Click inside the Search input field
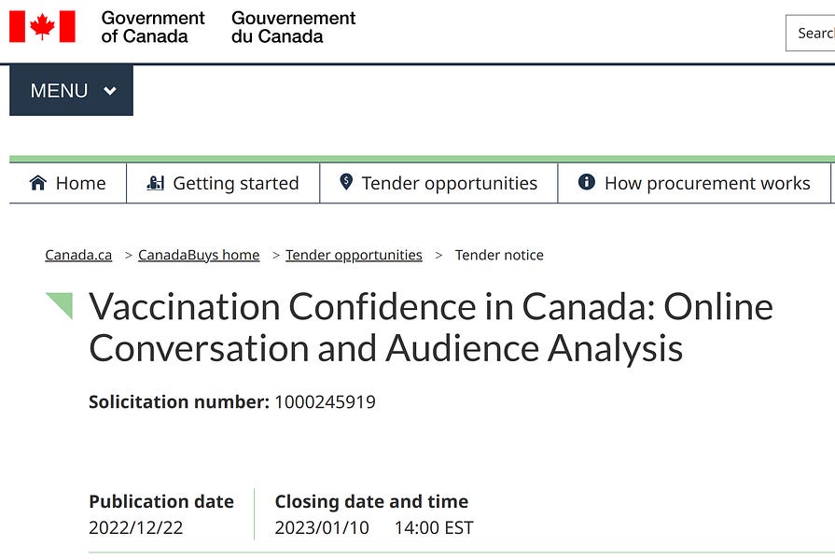Screen dimensions: 835x560 pyautogui.click(x=812, y=33)
